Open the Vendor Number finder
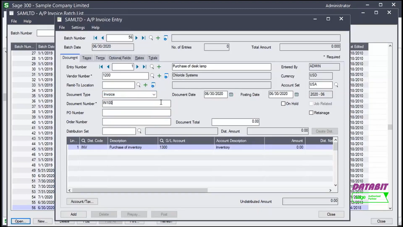 click(x=152, y=76)
